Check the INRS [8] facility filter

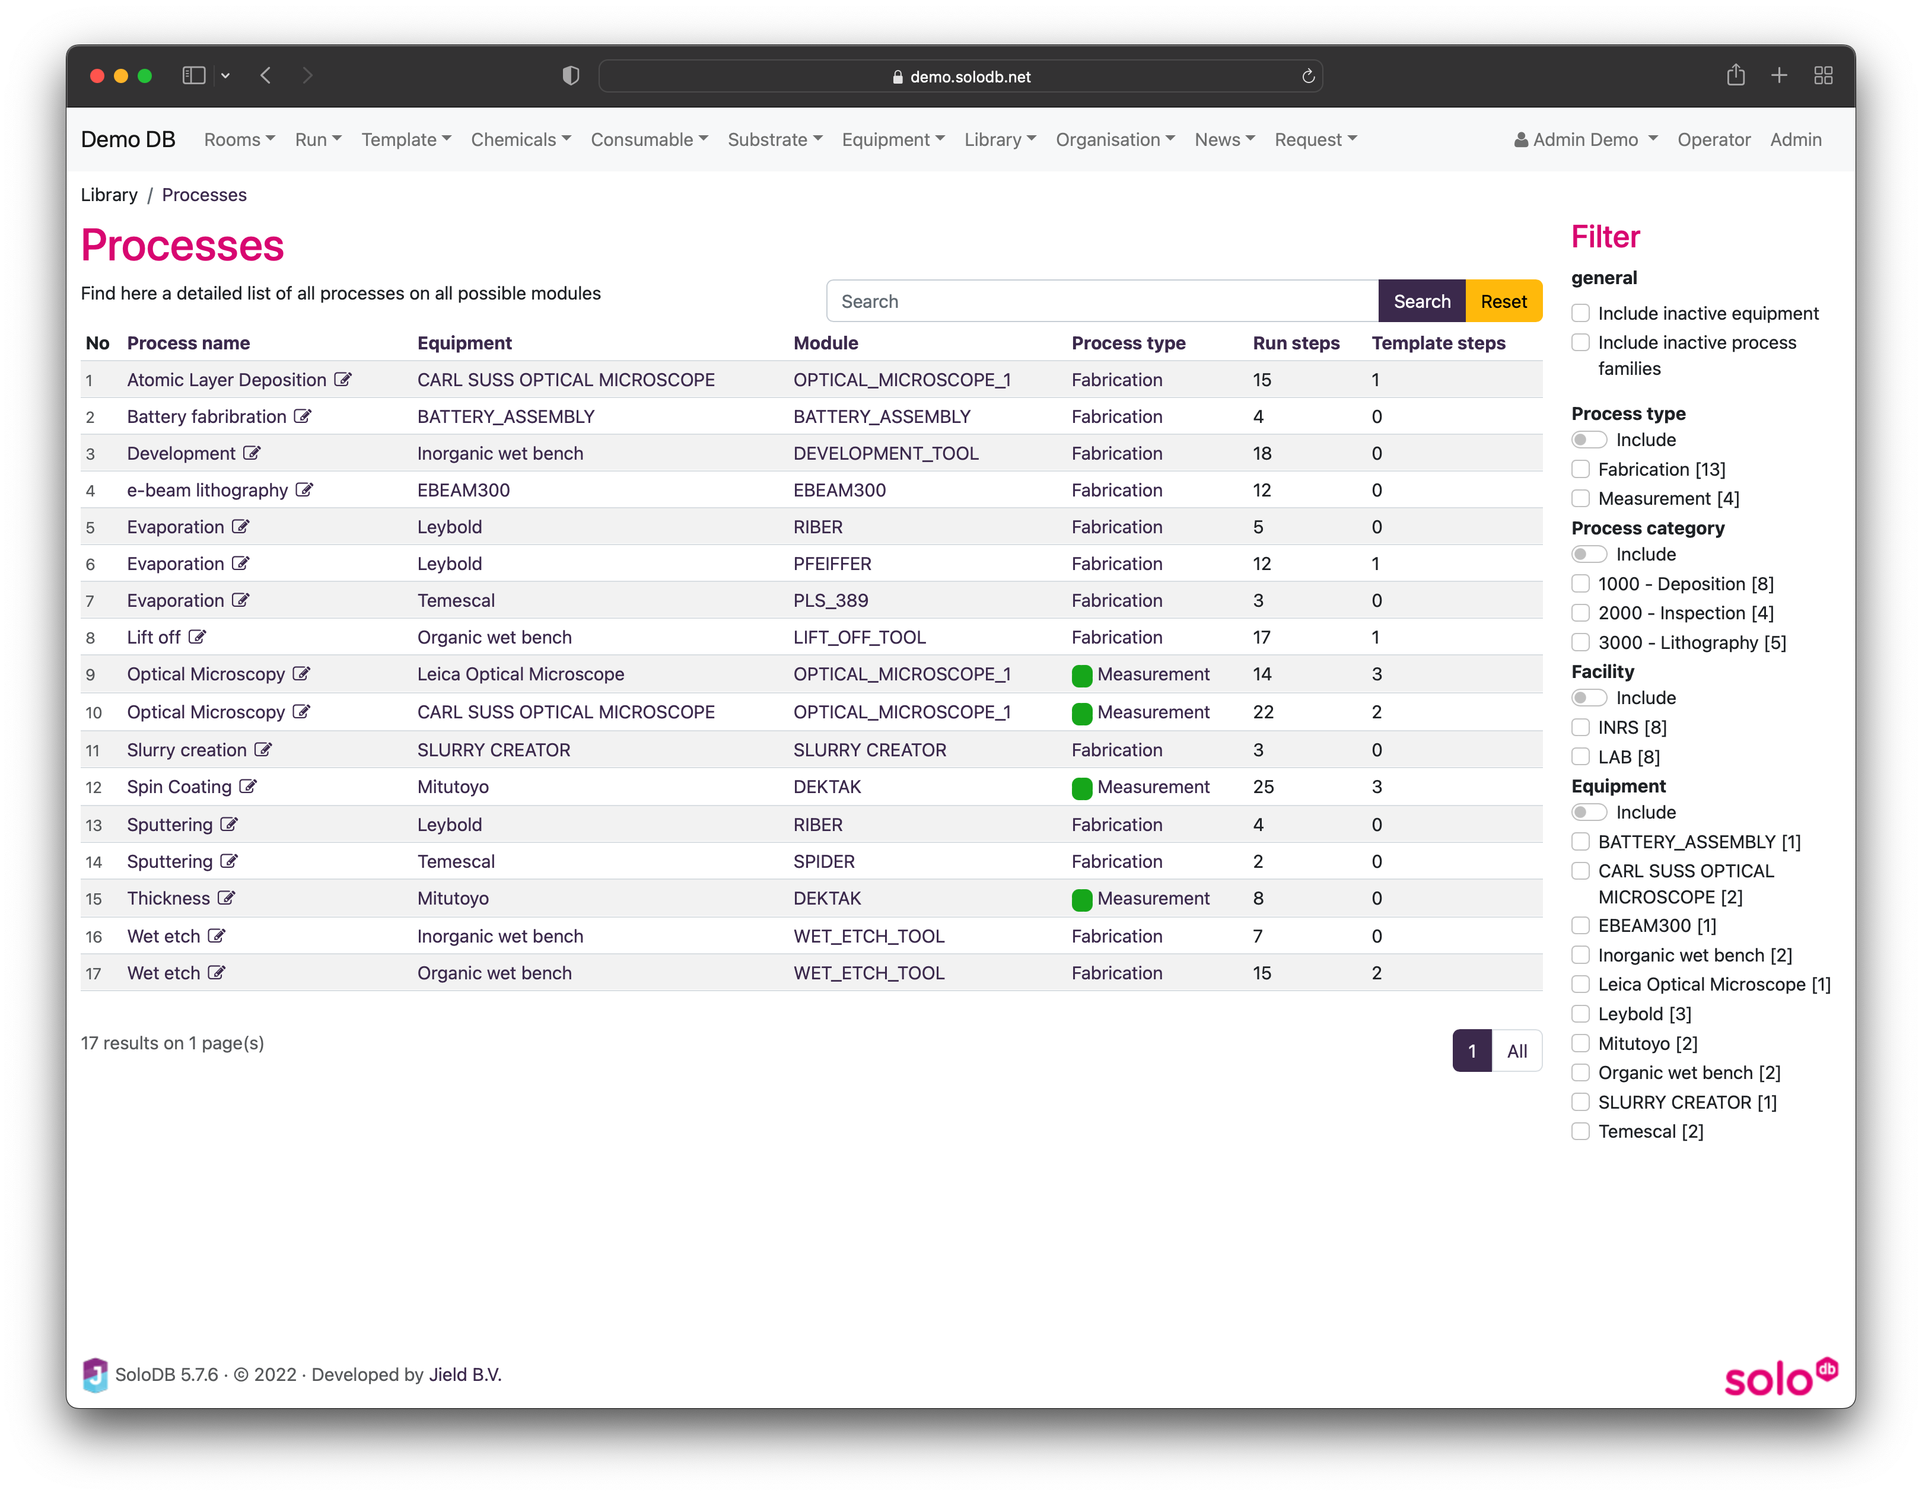tap(1580, 727)
